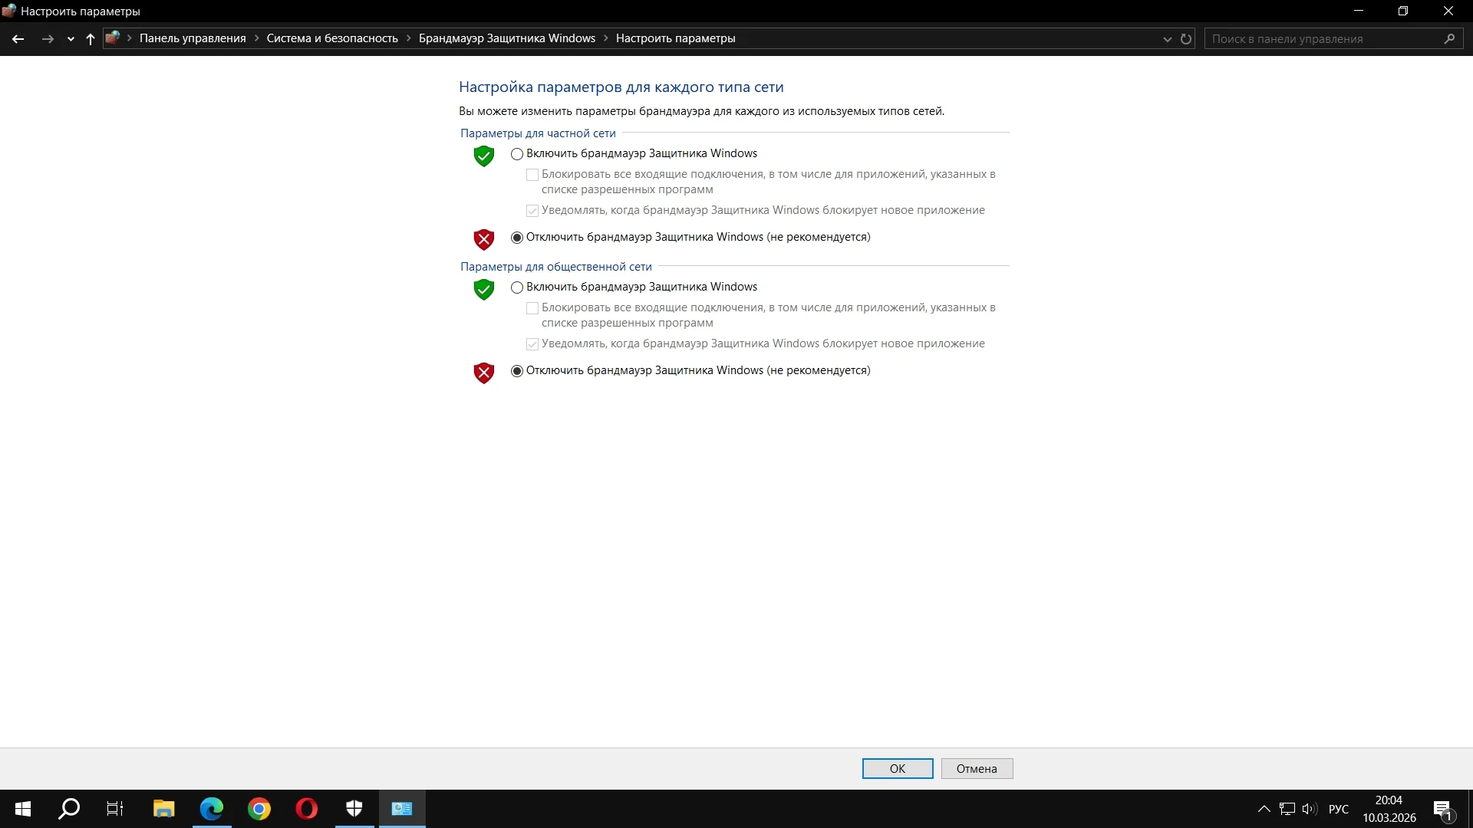The image size is (1473, 828).
Task: Click the Back navigation arrow
Action: pyautogui.click(x=18, y=38)
